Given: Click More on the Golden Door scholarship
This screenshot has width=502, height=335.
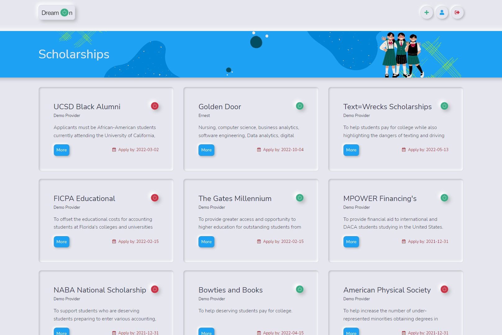Looking at the screenshot, I should 206,150.
